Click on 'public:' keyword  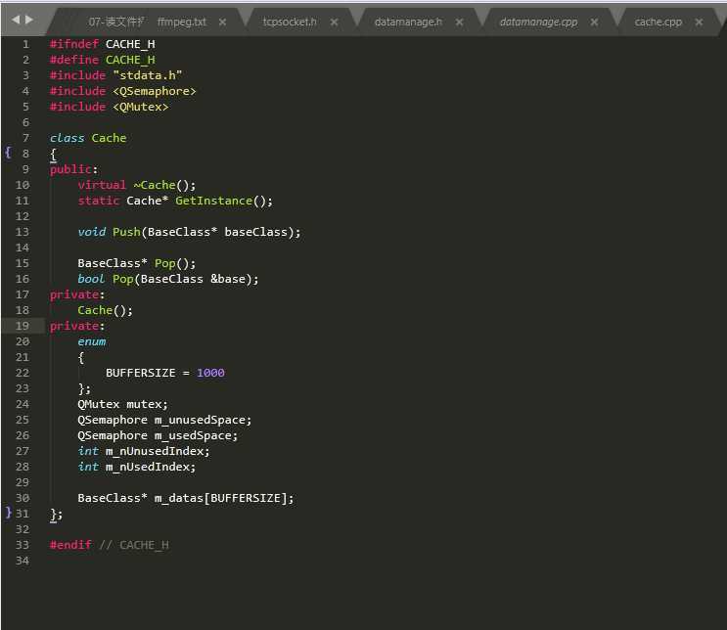point(73,169)
